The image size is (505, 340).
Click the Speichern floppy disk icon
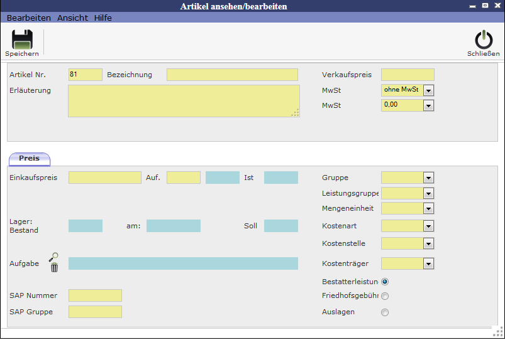pos(22,40)
